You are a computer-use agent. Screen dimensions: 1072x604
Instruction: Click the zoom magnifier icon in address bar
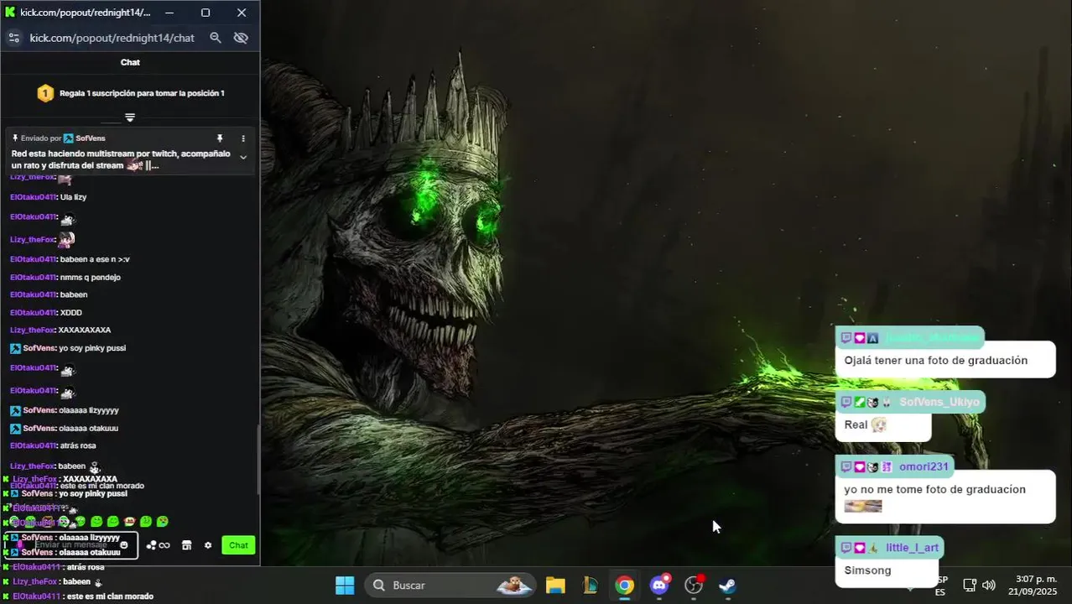tap(216, 38)
